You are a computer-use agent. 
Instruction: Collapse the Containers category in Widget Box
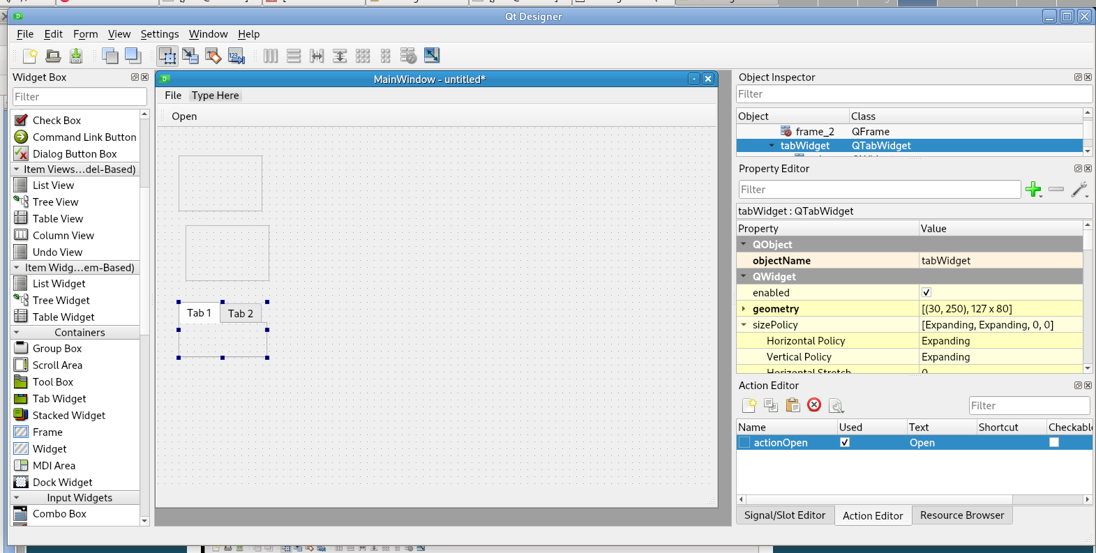coord(17,333)
